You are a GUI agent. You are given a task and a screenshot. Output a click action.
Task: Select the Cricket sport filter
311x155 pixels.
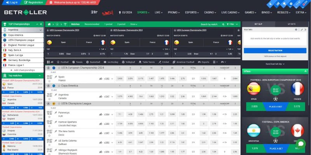coord(164,62)
